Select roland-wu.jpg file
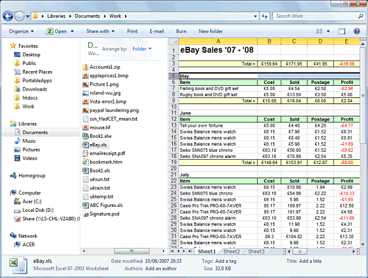This screenshot has width=368, height=278. (x=105, y=93)
